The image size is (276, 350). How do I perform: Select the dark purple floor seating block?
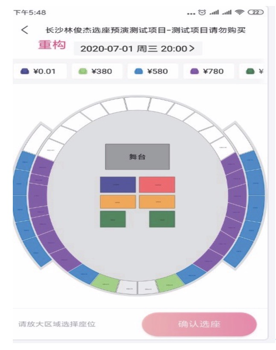click(x=117, y=184)
